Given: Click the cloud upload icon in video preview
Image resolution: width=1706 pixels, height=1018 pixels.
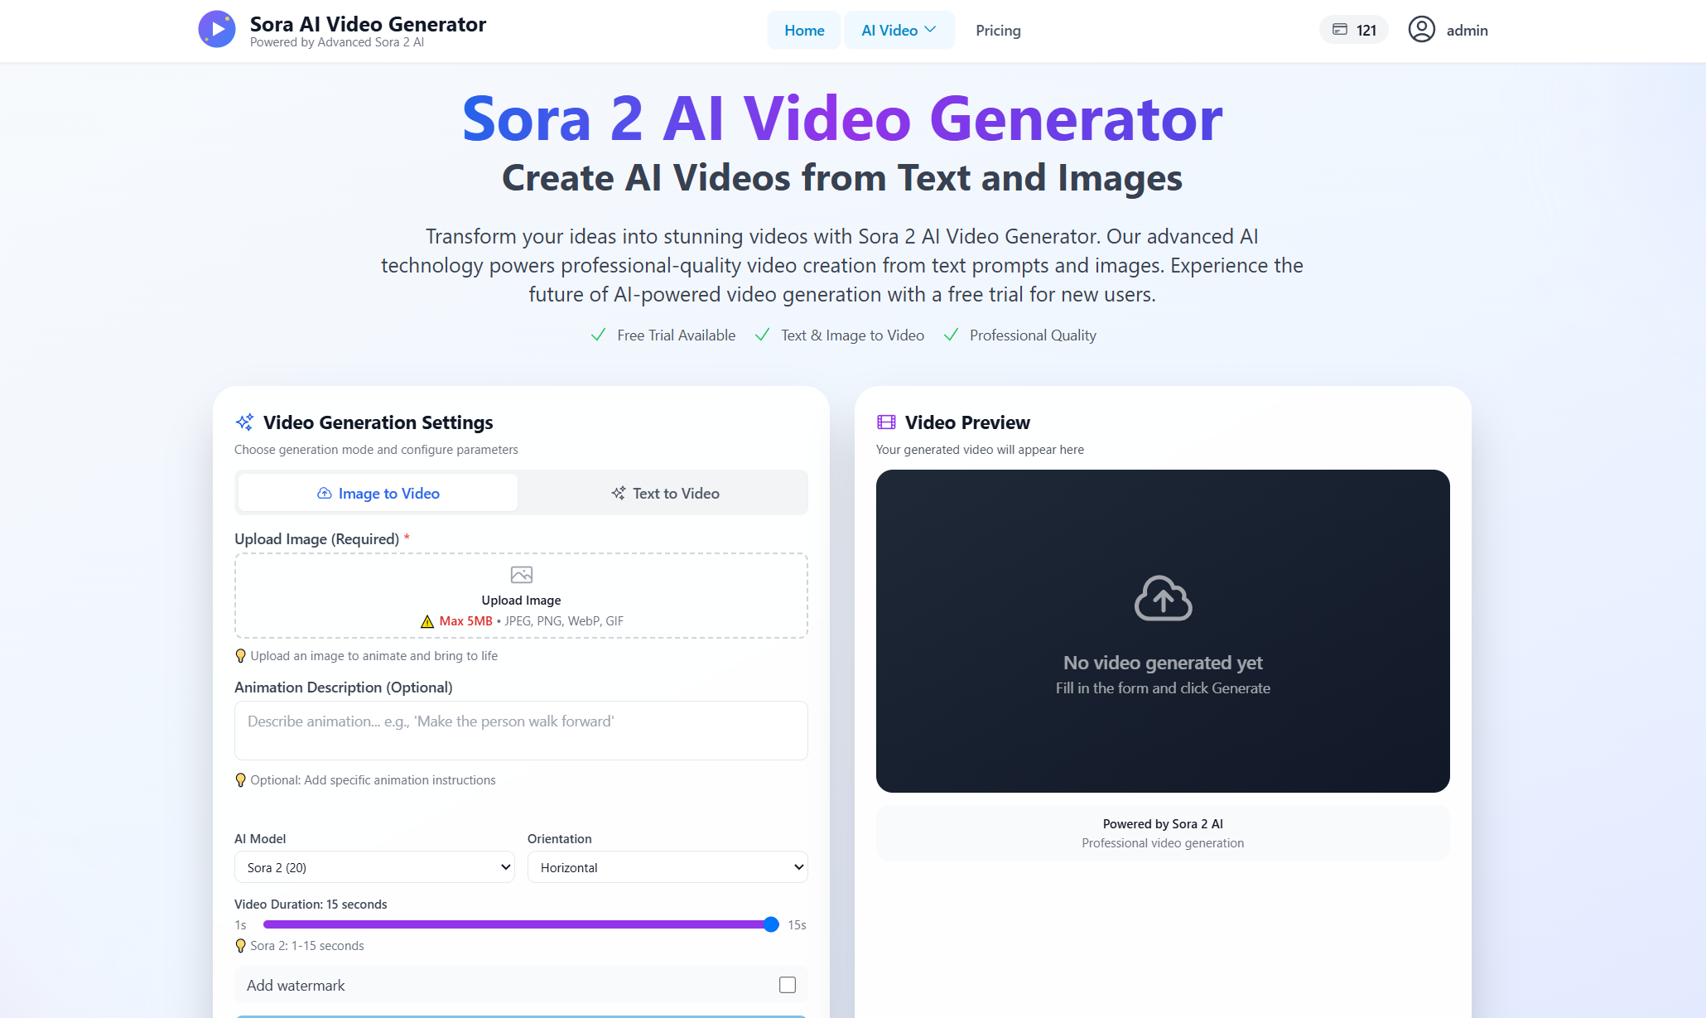Looking at the screenshot, I should pyautogui.click(x=1163, y=598).
